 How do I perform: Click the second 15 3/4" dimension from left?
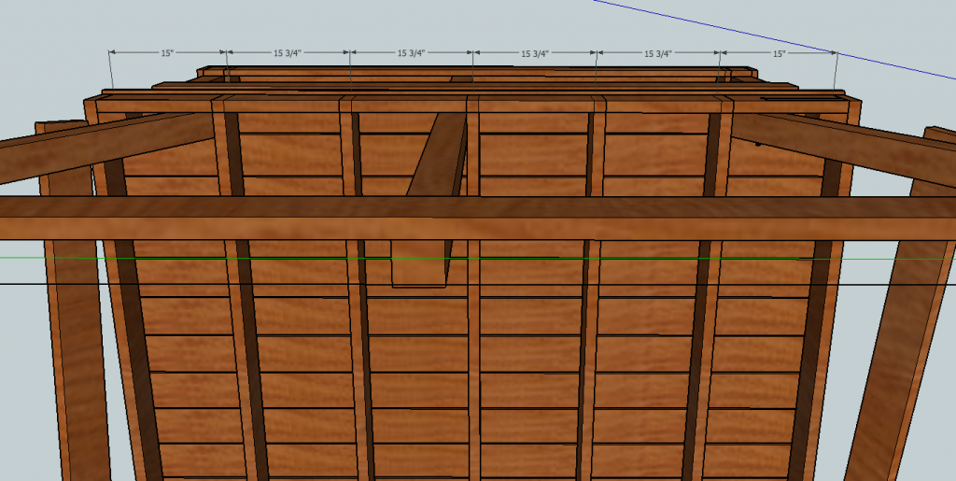411,53
